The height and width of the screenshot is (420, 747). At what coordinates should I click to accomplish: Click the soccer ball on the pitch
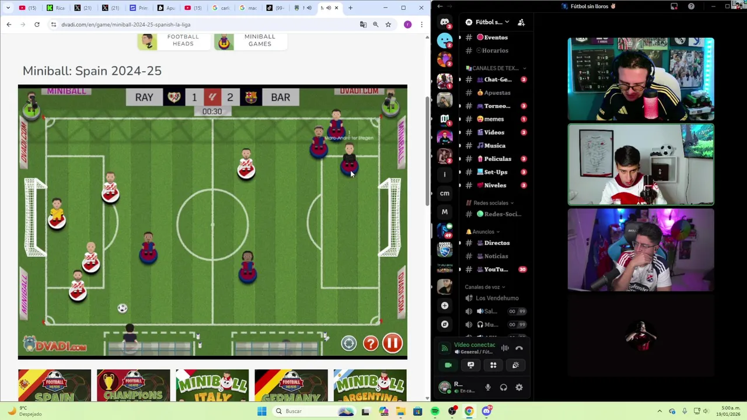(122, 308)
